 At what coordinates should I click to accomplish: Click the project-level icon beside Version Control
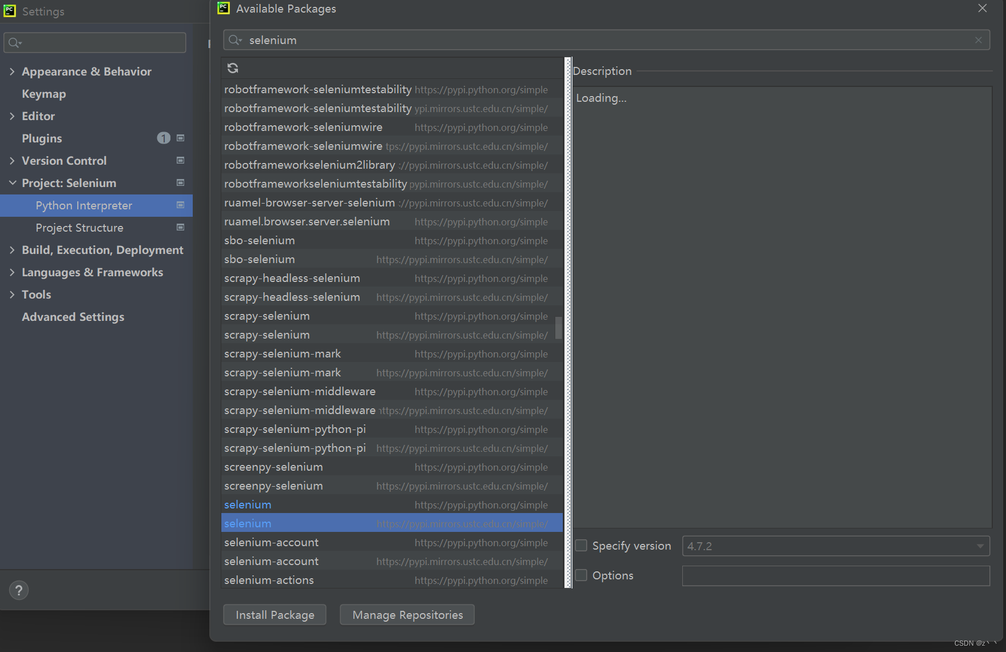pos(181,160)
